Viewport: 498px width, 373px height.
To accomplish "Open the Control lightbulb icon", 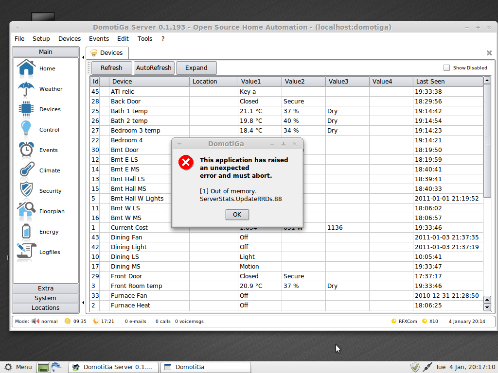I will [x=26, y=129].
